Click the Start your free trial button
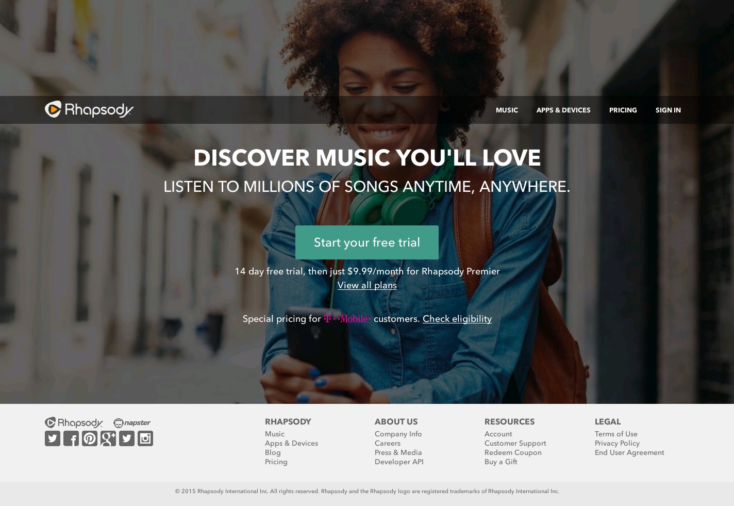Image resolution: width=734 pixels, height=506 pixels. 367,242
